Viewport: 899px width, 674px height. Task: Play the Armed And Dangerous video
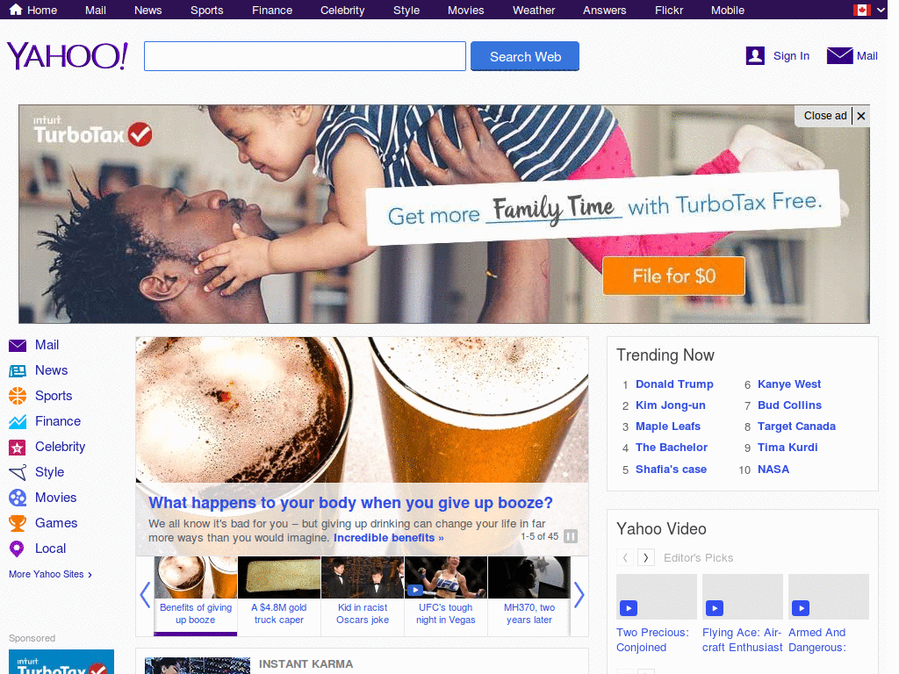tap(801, 608)
